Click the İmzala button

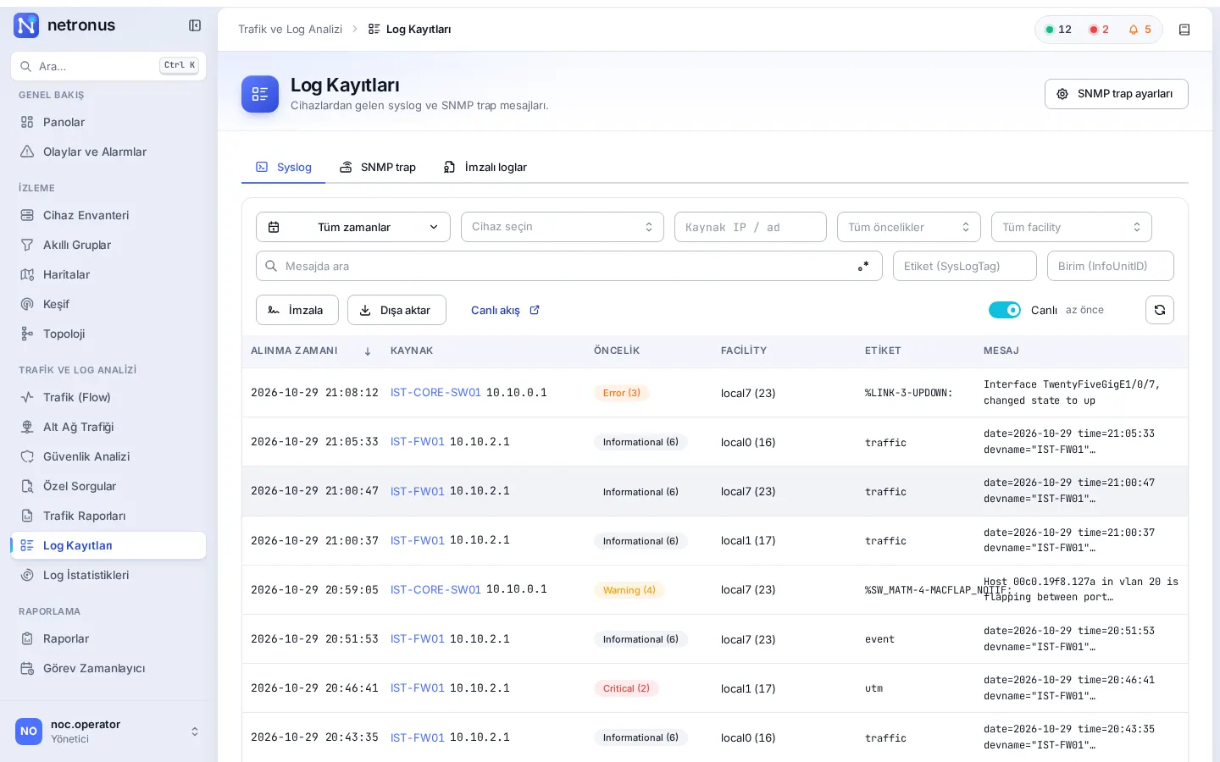297,310
